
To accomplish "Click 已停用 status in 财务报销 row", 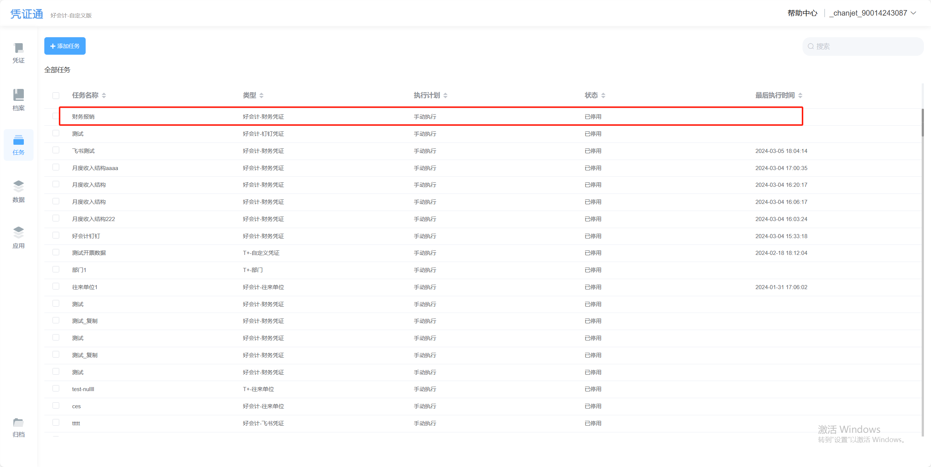I will 593,117.
